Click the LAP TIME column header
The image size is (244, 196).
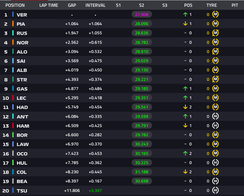48,5
